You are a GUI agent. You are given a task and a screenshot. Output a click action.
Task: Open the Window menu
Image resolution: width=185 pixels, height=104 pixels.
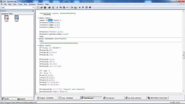click(40, 4)
